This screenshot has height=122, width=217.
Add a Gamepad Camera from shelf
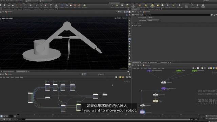(203, 6)
